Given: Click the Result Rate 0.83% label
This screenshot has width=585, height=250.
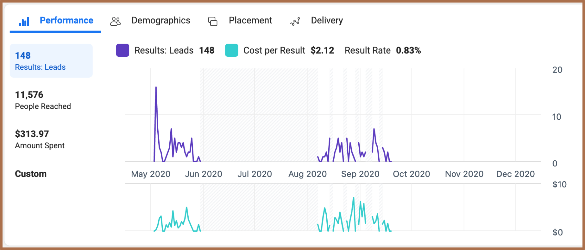Looking at the screenshot, I should click(383, 50).
